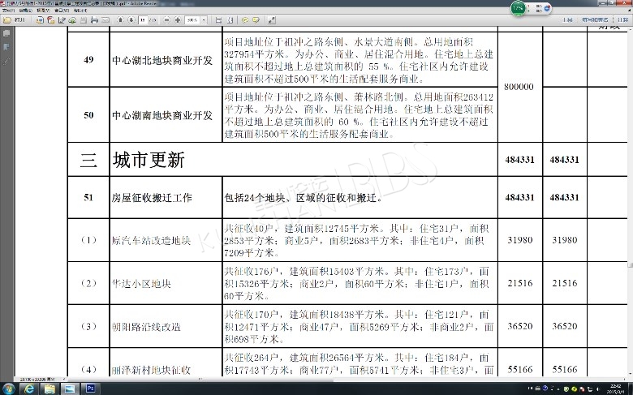Click the Open file folder icon
This screenshot has height=395, width=633.
coord(7,19)
